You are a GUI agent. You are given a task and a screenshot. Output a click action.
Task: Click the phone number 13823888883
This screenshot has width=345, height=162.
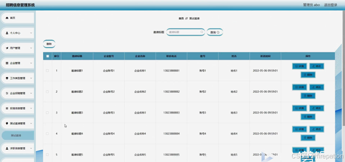(172, 112)
